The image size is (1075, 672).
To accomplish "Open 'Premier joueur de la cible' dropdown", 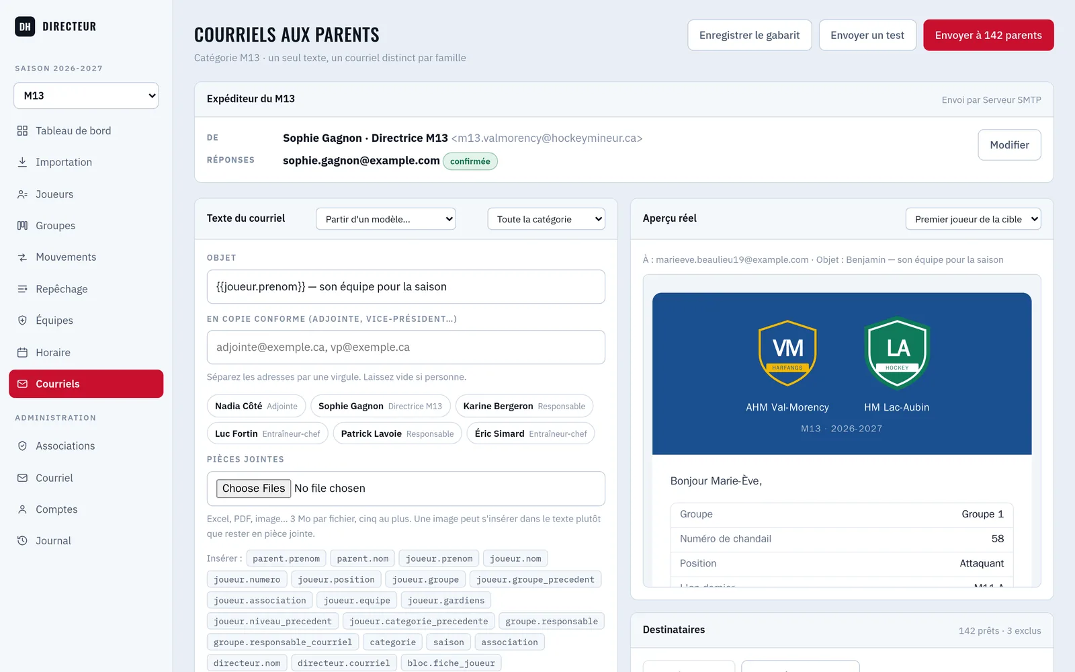I will pyautogui.click(x=973, y=219).
